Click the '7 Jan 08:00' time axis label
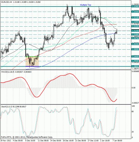 click(x=117, y=141)
